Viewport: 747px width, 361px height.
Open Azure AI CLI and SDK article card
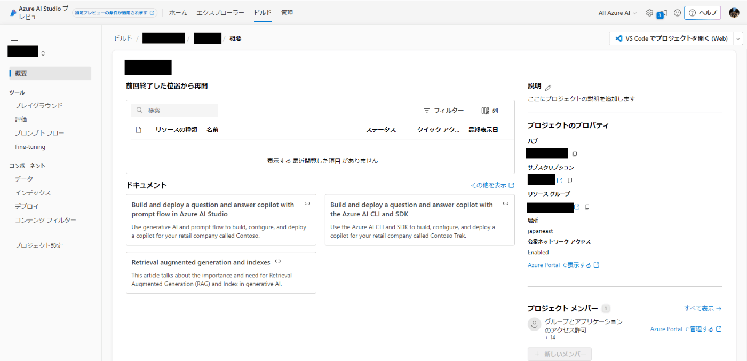pyautogui.click(x=419, y=220)
